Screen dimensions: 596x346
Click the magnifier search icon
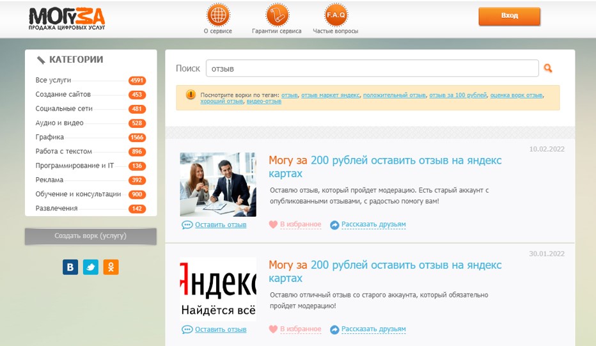(x=548, y=68)
